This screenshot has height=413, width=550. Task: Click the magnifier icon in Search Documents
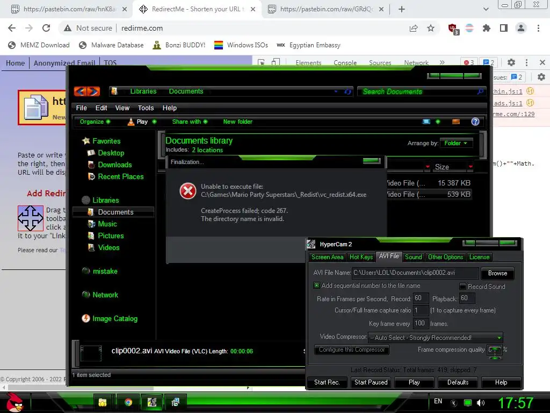point(480,91)
